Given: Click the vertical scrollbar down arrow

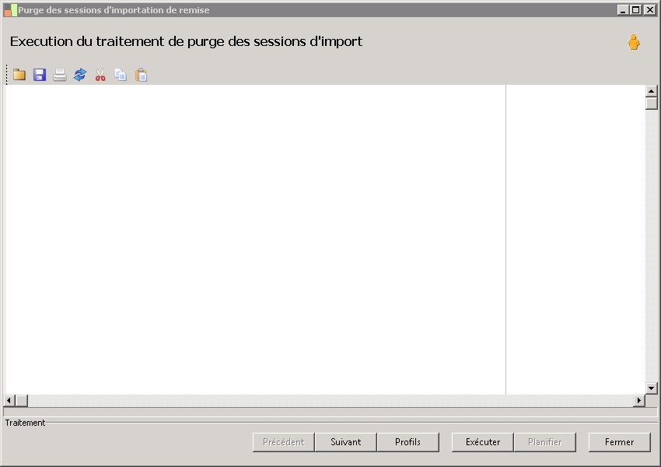Looking at the screenshot, I should coord(652,388).
